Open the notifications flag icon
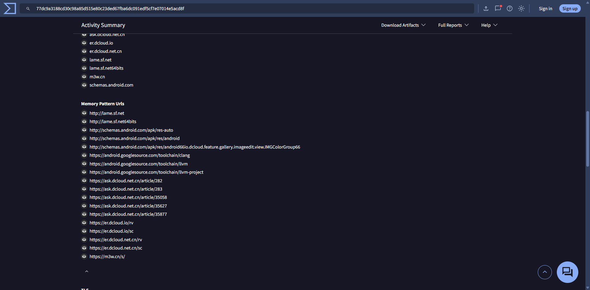The height and width of the screenshot is (290, 590). [x=498, y=8]
